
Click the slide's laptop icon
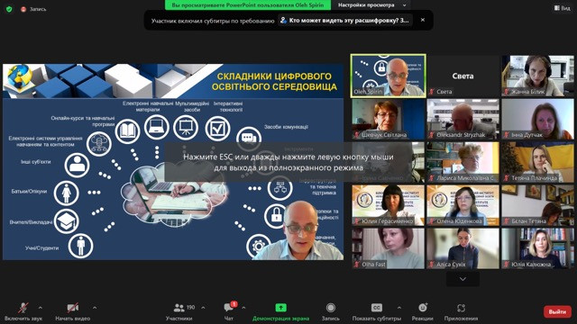pos(157,127)
